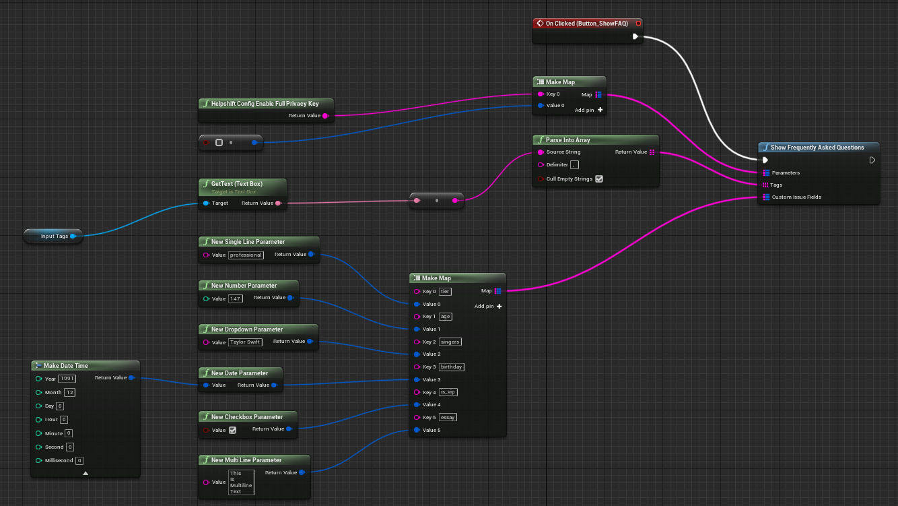This screenshot has width=898, height=506.
Task: Click the red delegate pin on On Clicked node
Action: pyautogui.click(x=638, y=23)
